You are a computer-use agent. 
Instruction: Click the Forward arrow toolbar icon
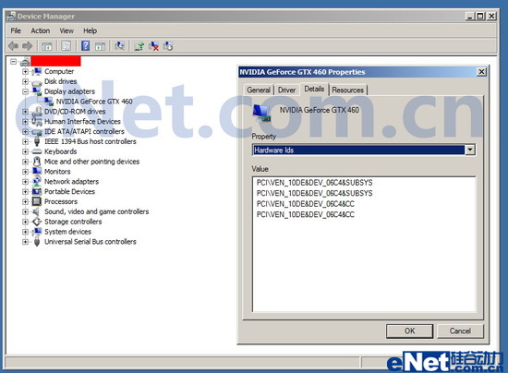point(28,46)
